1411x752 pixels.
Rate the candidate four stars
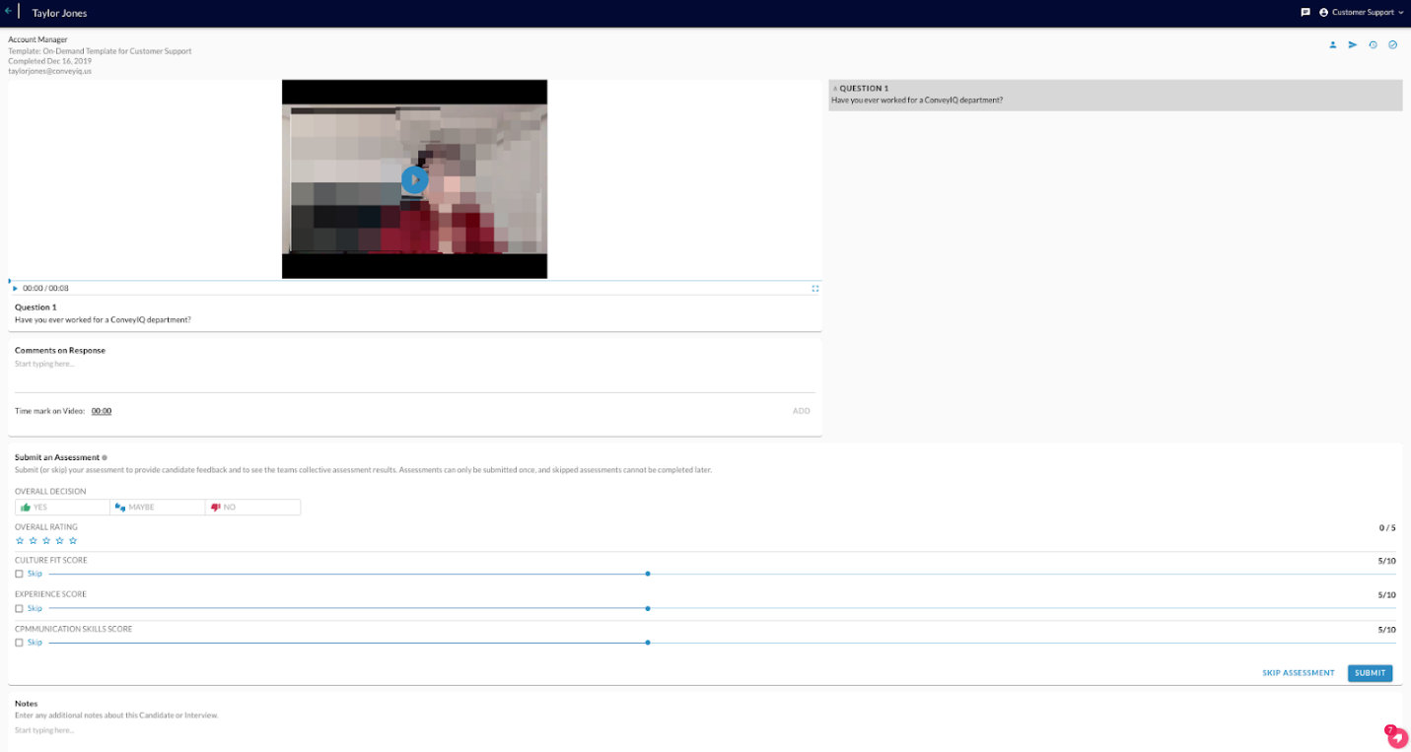59,540
